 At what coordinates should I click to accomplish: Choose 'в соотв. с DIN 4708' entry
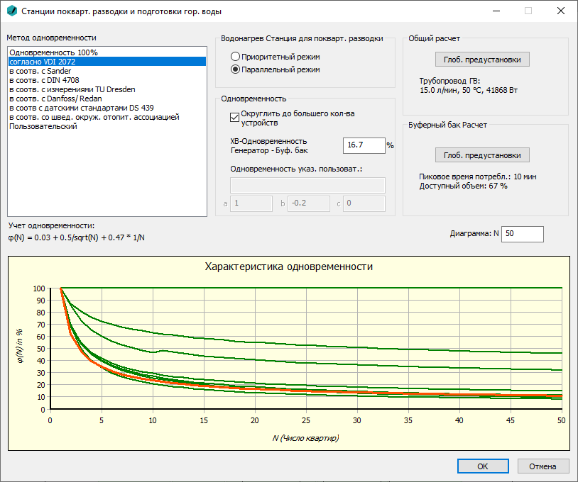[x=107, y=80]
